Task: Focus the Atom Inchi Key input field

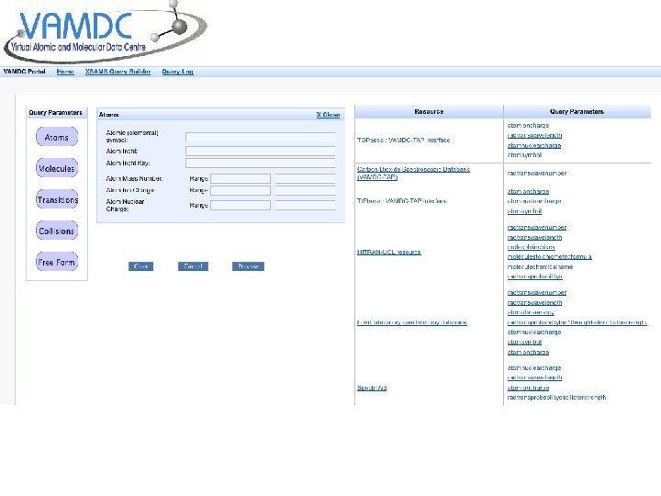Action: 260,163
